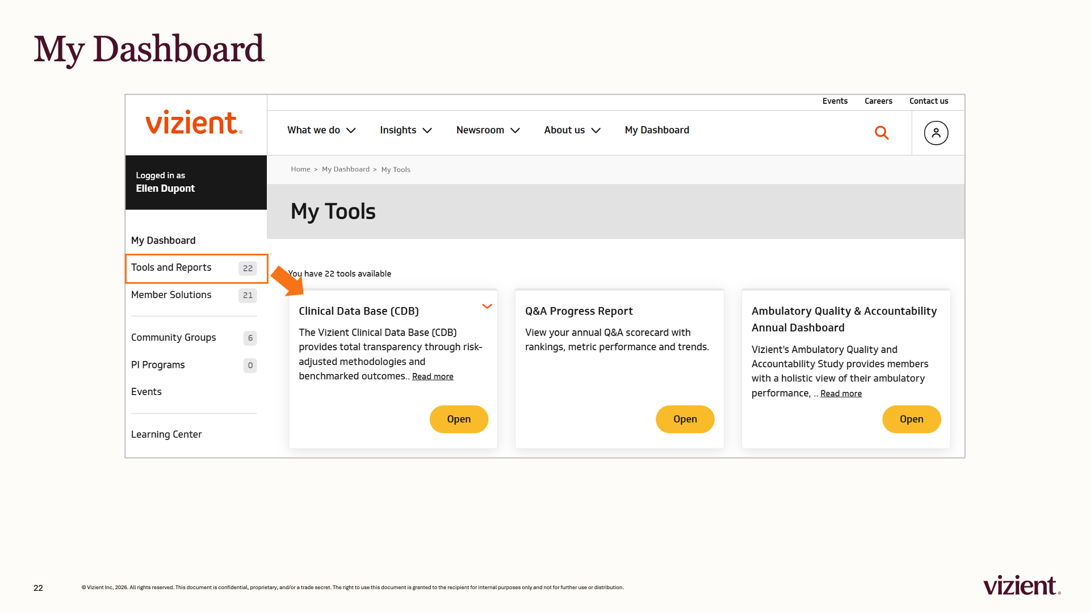Viewport: 1090px width, 613px height.
Task: Click the My Tools page heading
Action: click(x=333, y=212)
